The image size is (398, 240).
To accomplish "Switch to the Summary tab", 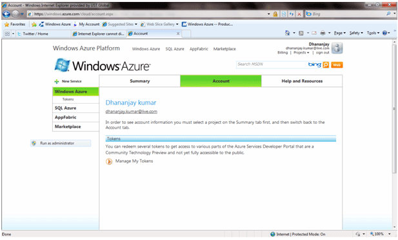I will (139, 81).
